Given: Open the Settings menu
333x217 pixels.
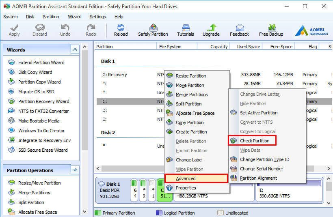Looking at the screenshot, I should (x=98, y=17).
